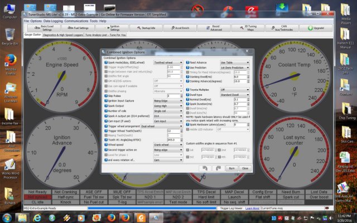Open Recycle Bin on the desktop

click(9, 37)
